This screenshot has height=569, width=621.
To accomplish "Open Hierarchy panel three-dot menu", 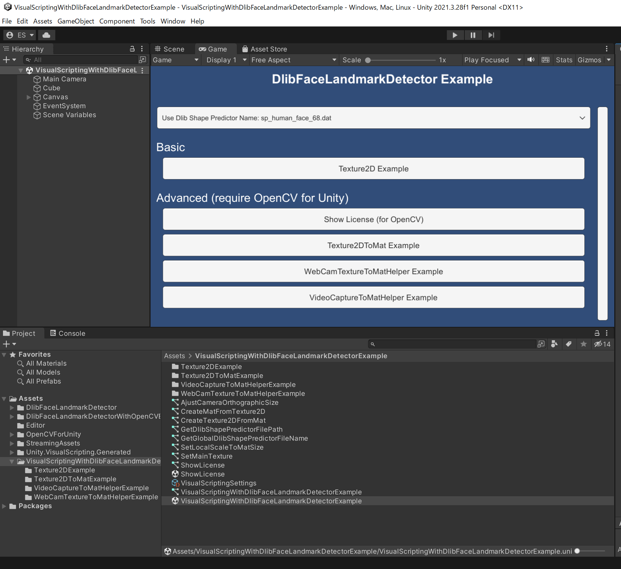I will [142, 49].
